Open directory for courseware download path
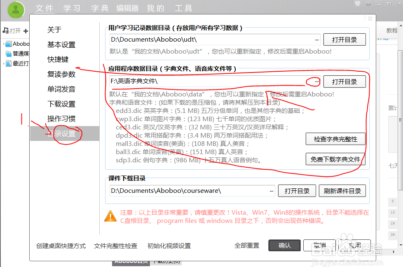 pos(297,191)
